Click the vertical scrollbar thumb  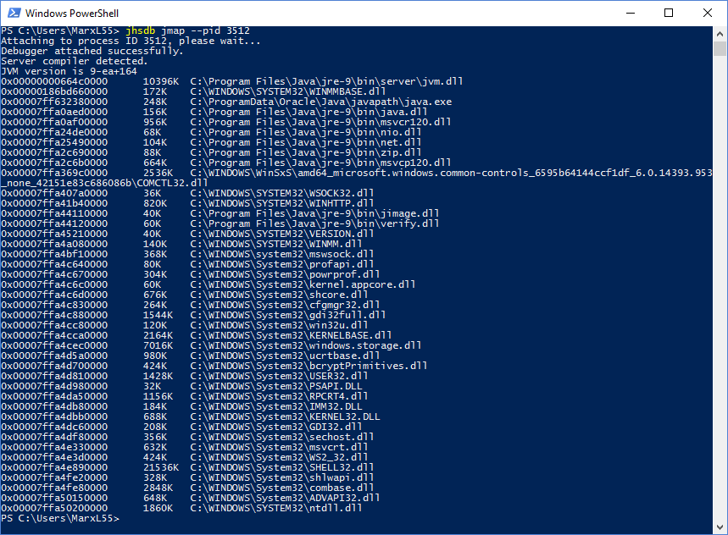pyautogui.click(x=720, y=49)
